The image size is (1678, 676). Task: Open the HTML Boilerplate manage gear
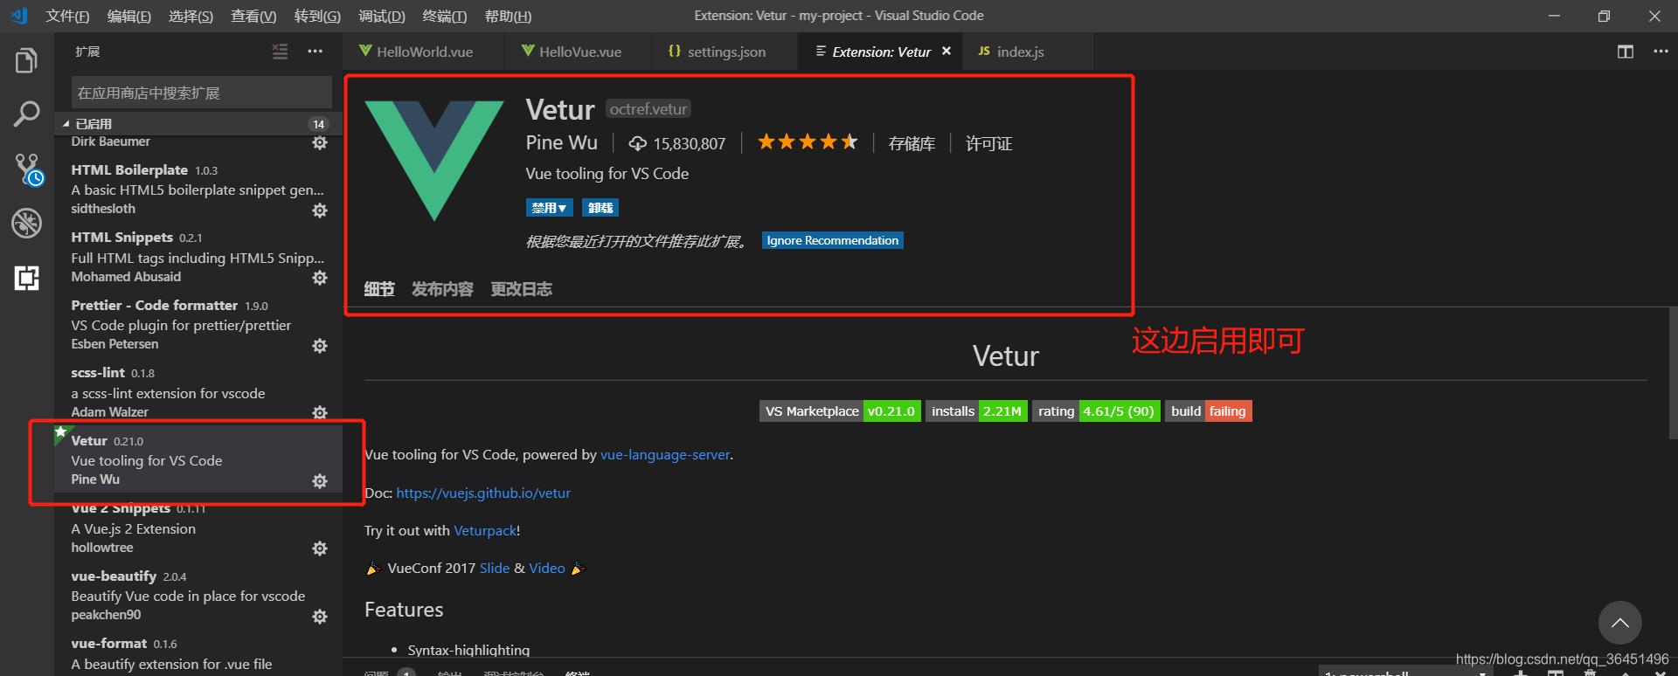pos(320,210)
